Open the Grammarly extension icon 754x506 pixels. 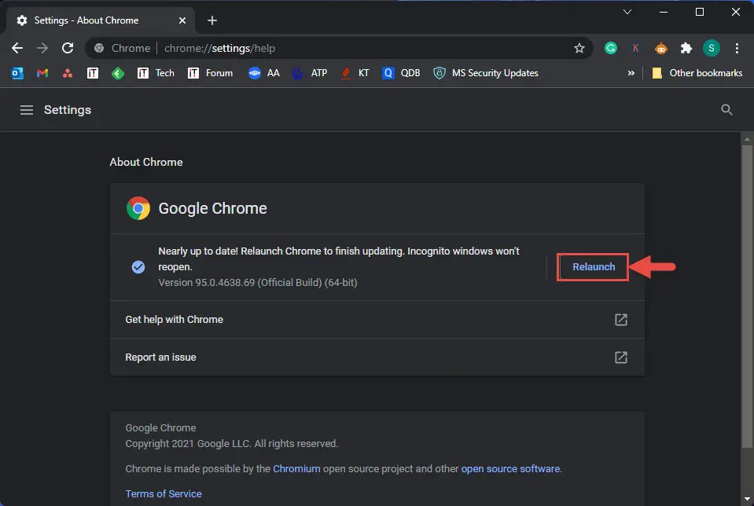tap(611, 48)
